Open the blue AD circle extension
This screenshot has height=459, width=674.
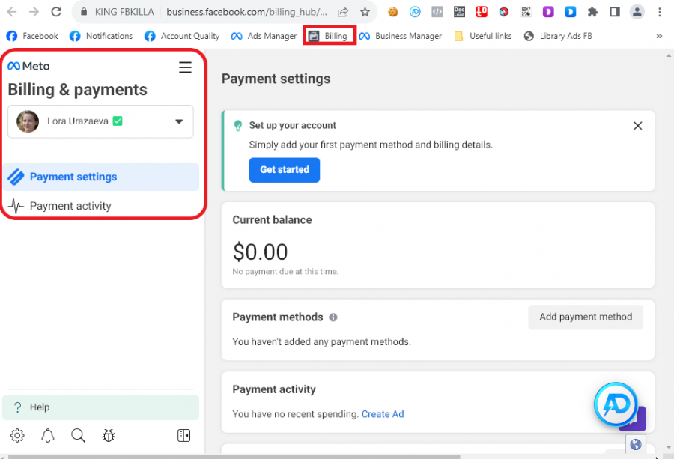click(415, 11)
